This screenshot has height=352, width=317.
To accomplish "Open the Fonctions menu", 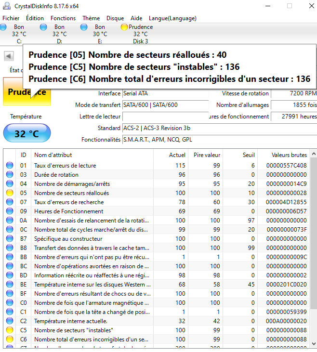I will (63, 18).
